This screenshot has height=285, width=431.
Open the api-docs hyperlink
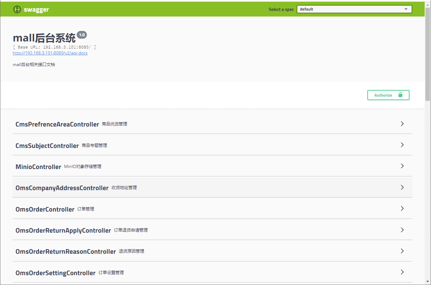pos(50,53)
